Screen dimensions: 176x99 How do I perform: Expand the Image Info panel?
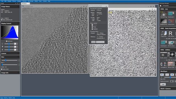pyautogui.click(x=18, y=73)
